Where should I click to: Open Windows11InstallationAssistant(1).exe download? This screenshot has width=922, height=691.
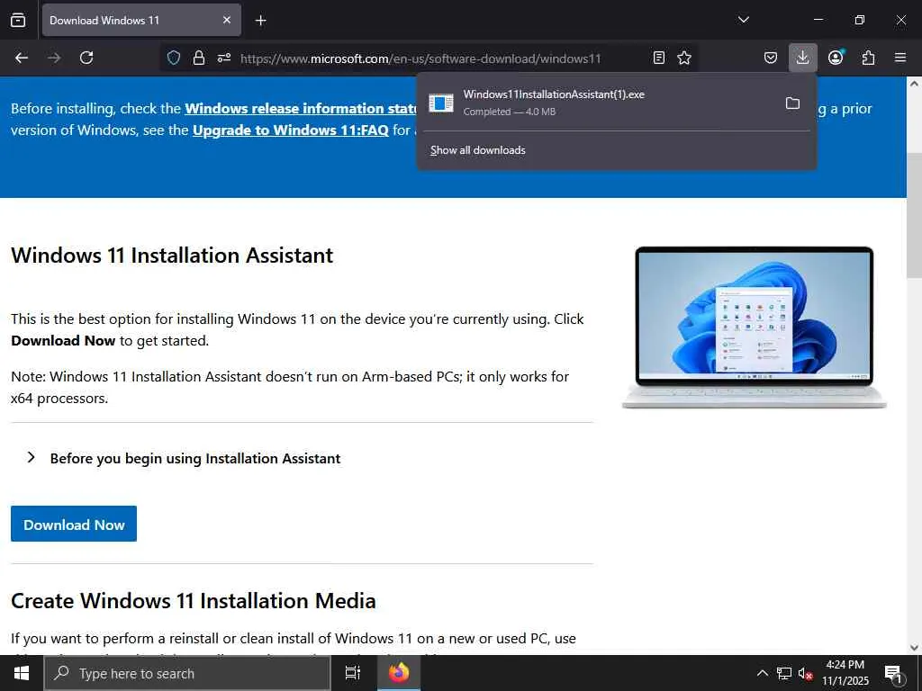[600, 103]
